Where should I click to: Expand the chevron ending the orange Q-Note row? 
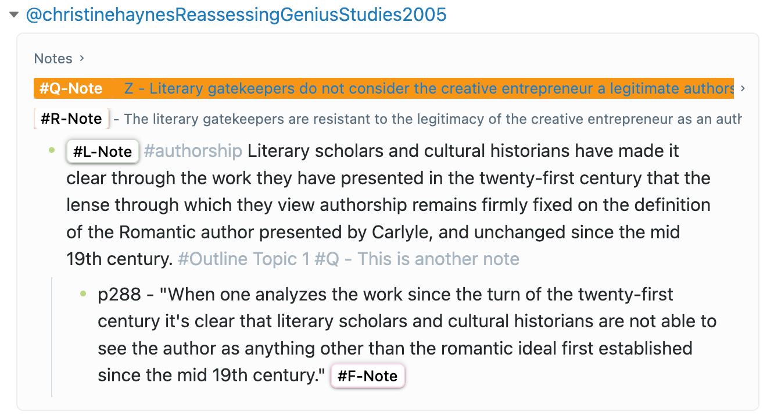[x=743, y=88]
